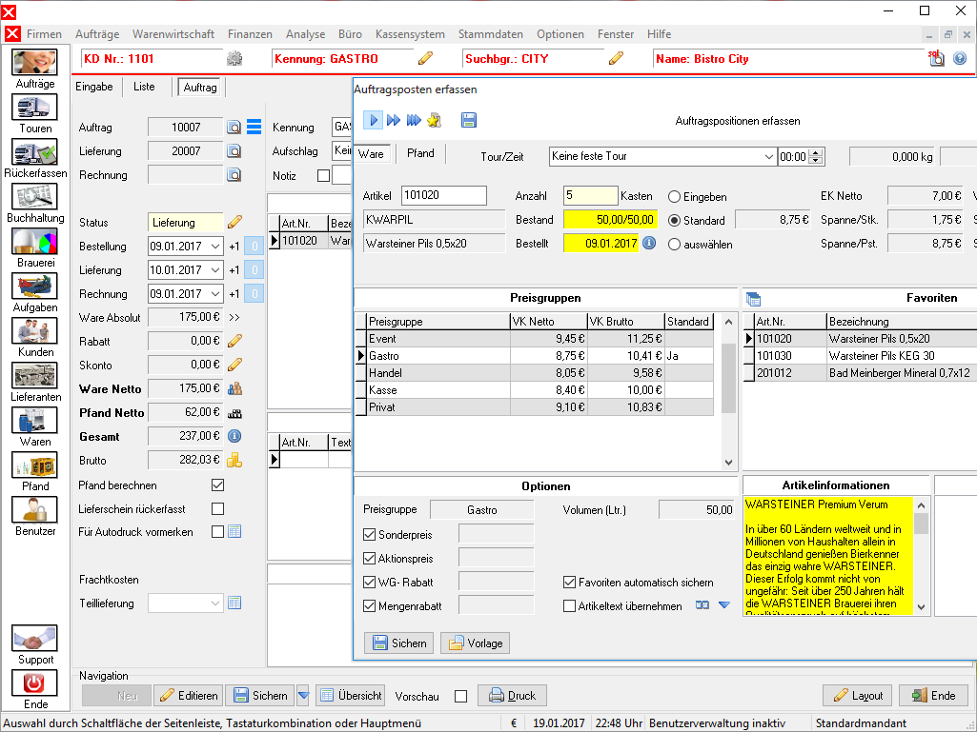Open the Touren sidebar module
This screenshot has height=732, width=977.
[x=35, y=107]
